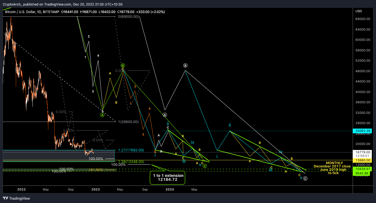
Task: Select the low value L16402.00
Action: tap(107, 12)
